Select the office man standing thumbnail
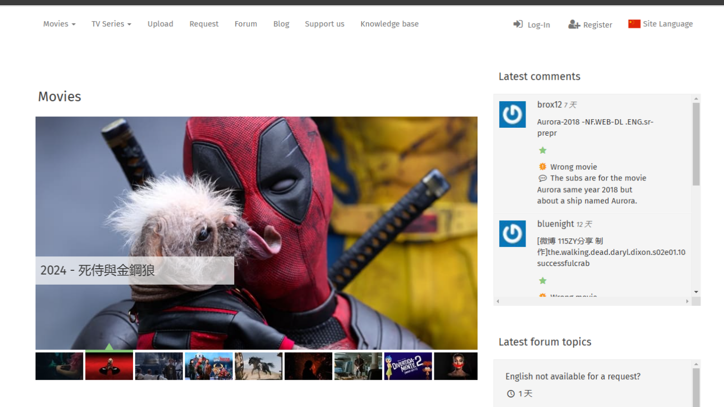Viewport: 724px width, 407px height. point(358,366)
